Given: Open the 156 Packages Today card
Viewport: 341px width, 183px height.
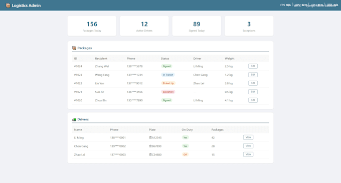Looking at the screenshot, I should [92, 26].
